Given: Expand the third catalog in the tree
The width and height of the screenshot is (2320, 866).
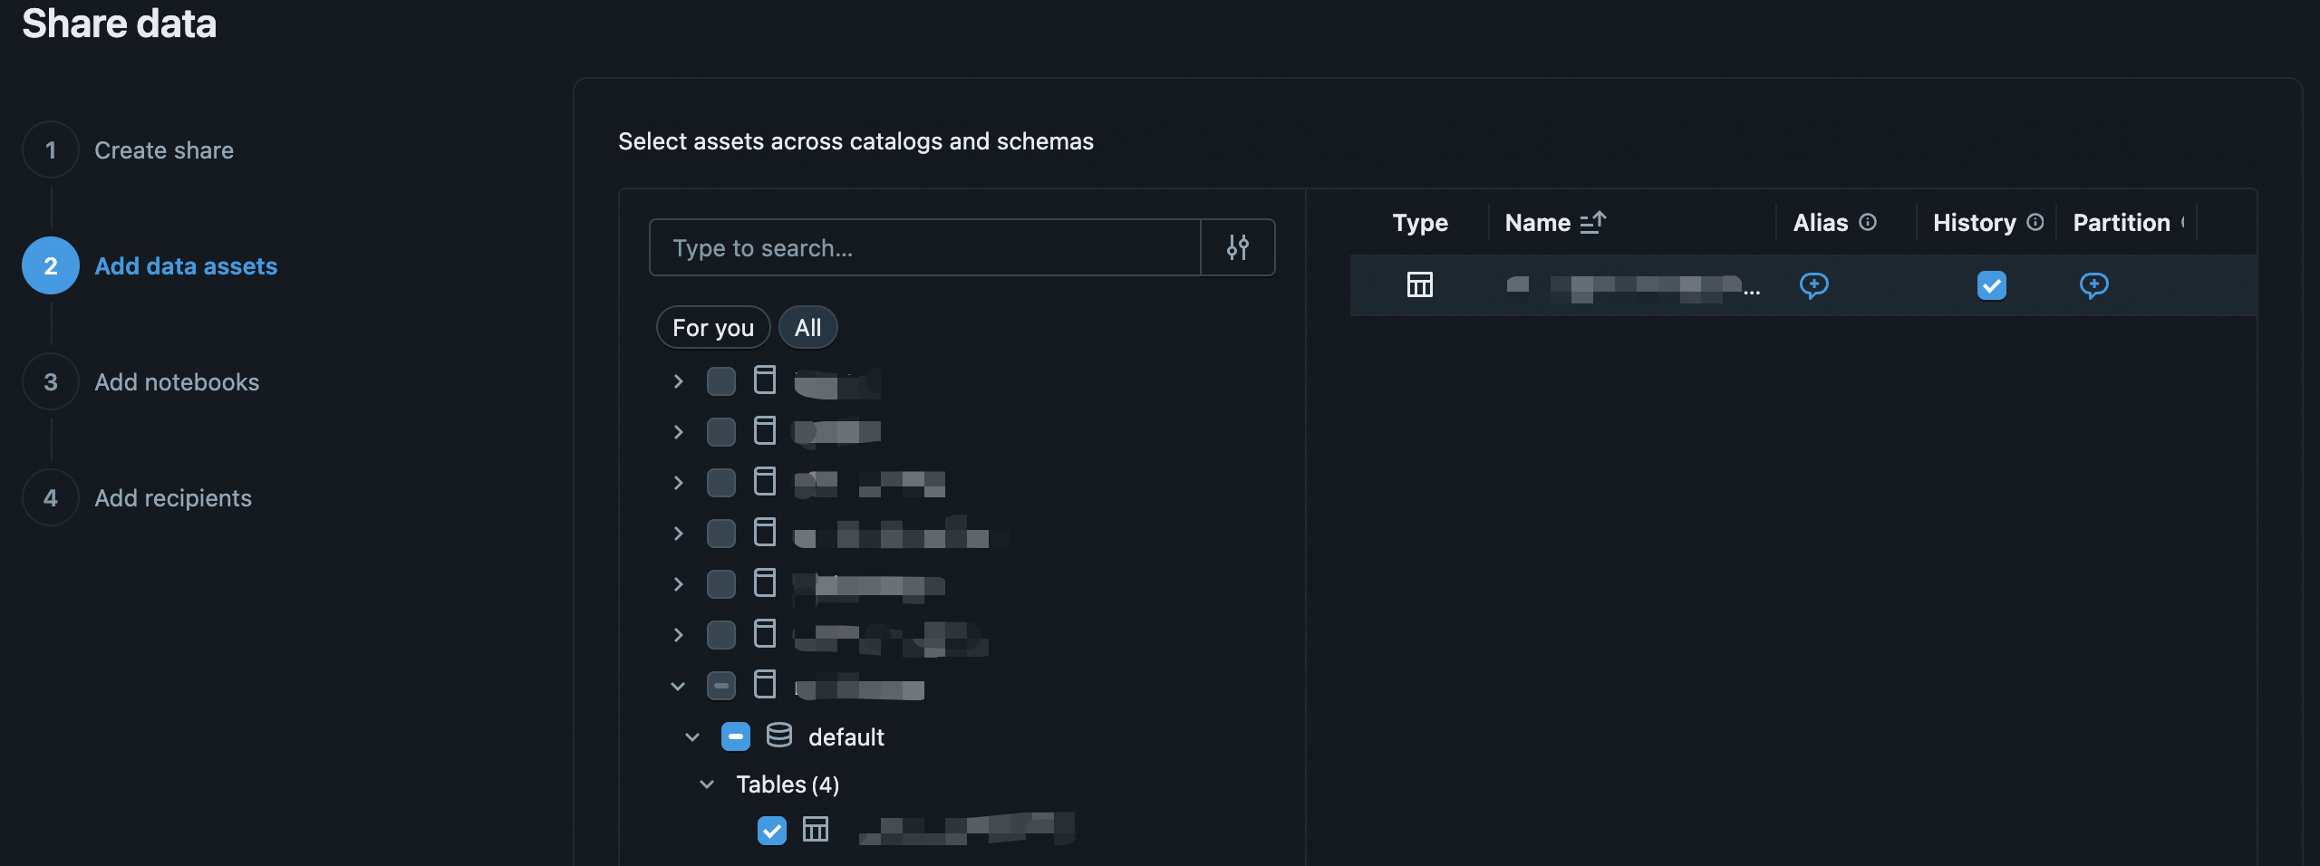Looking at the screenshot, I should pyautogui.click(x=678, y=483).
